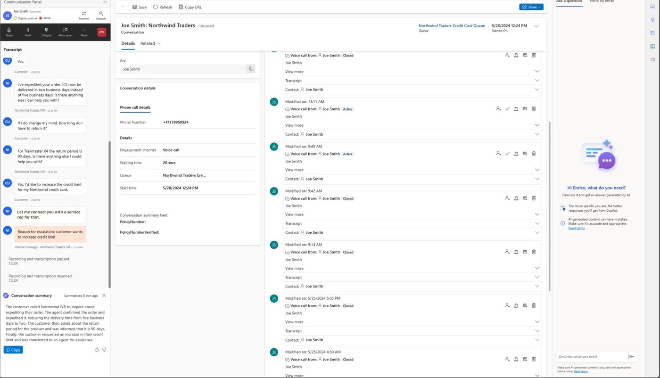This screenshot has width=660, height=378.
Task: Switch to the Details tab
Action: coord(128,43)
